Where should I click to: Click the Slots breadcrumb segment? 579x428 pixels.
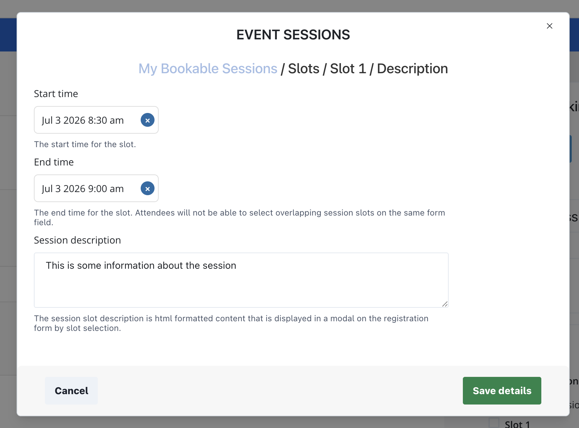pos(303,69)
